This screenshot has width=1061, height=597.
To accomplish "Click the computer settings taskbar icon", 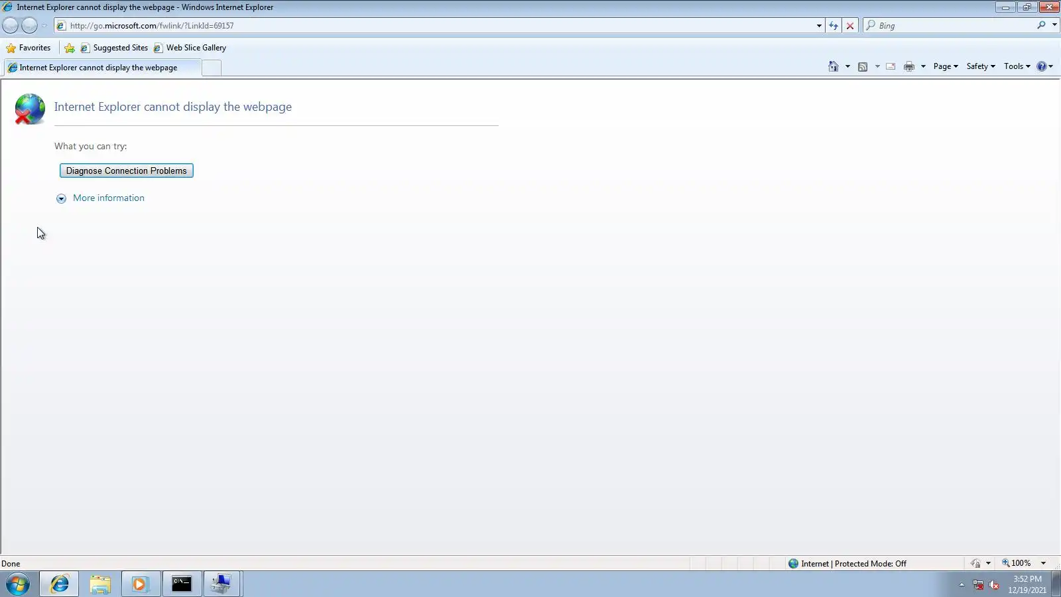I will [221, 584].
